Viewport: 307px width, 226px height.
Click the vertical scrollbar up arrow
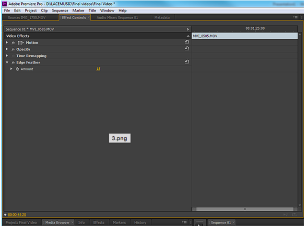pos(300,34)
